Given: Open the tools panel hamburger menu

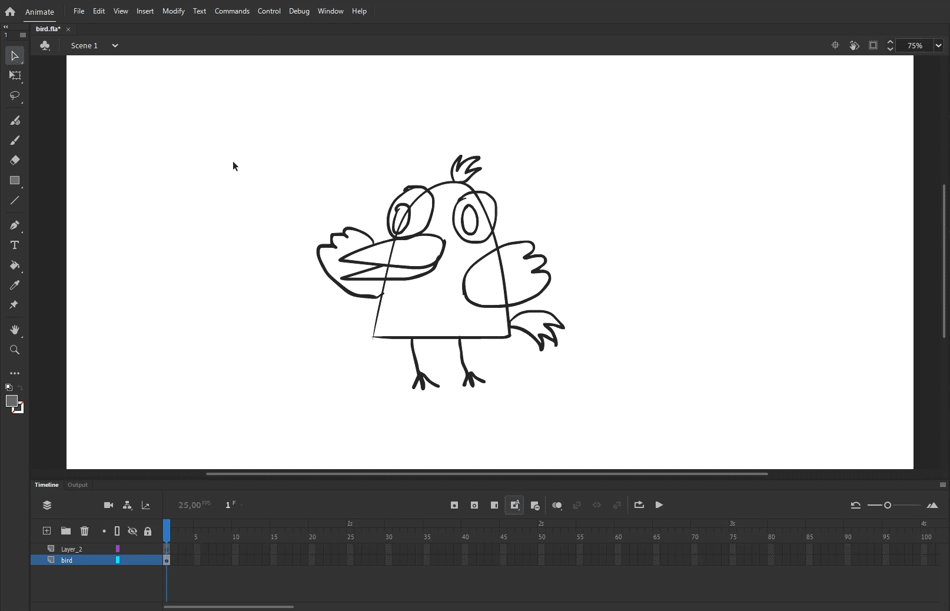Looking at the screenshot, I should tap(23, 35).
